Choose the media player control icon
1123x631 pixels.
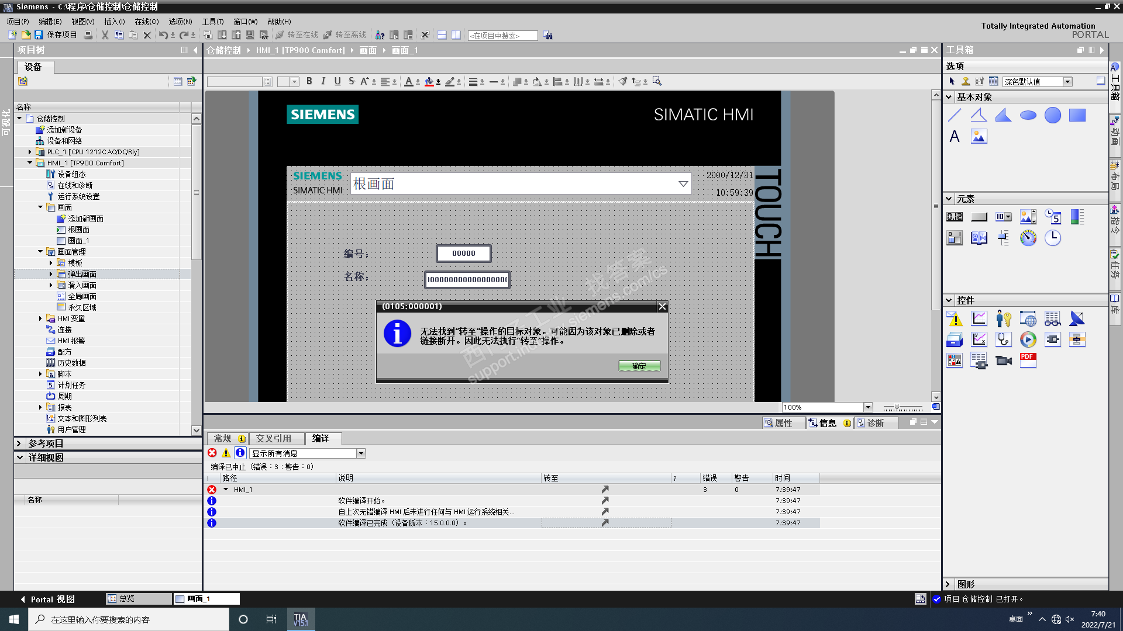tap(1028, 339)
